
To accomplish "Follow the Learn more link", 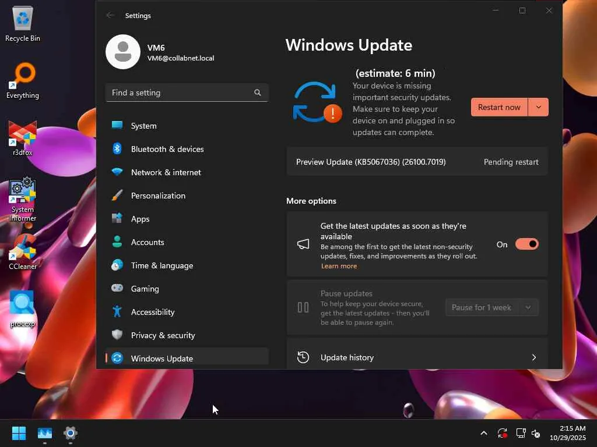I will pos(339,266).
